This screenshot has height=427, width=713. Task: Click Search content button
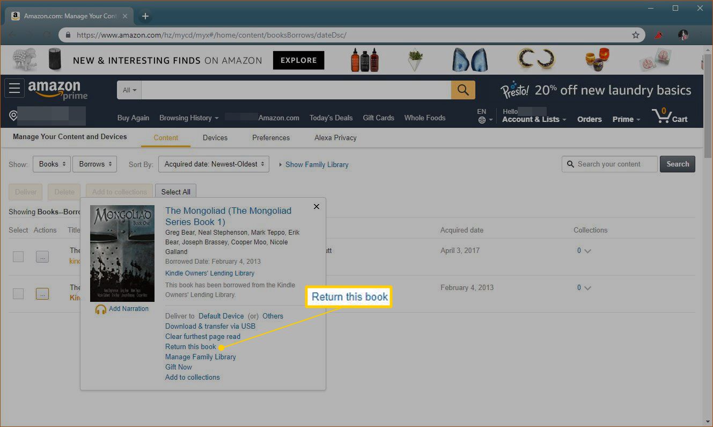click(678, 164)
